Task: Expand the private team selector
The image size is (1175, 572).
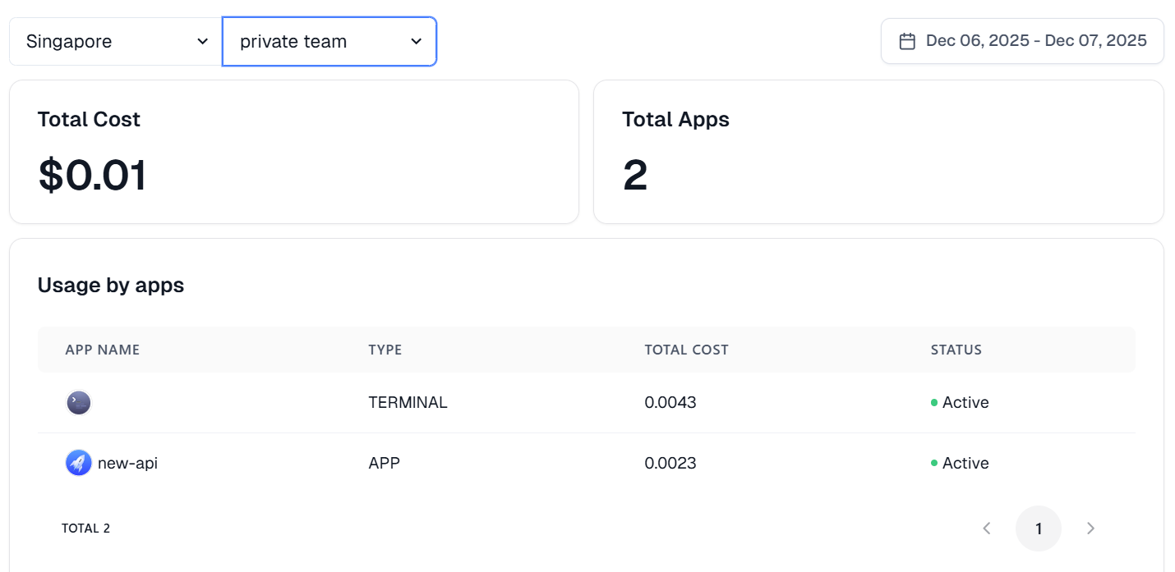Action: 329,41
